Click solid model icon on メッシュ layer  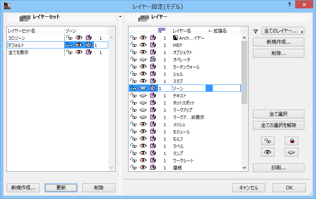(x=153, y=124)
